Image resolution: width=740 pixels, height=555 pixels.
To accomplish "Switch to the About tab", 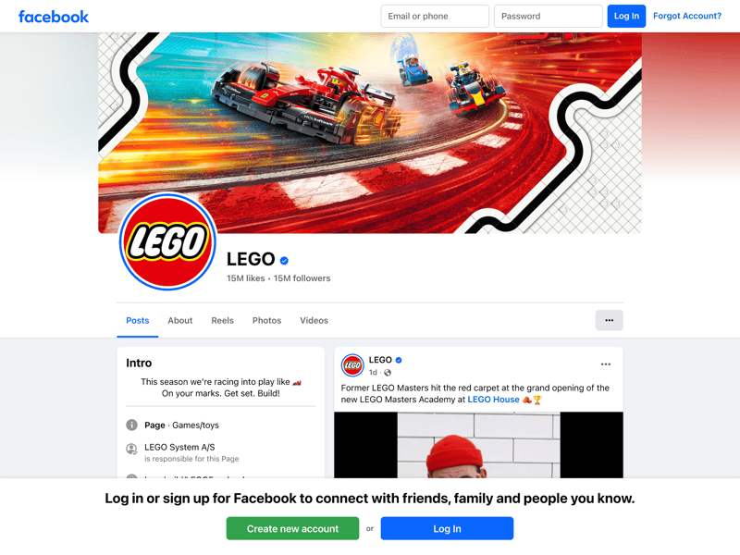I will point(180,320).
